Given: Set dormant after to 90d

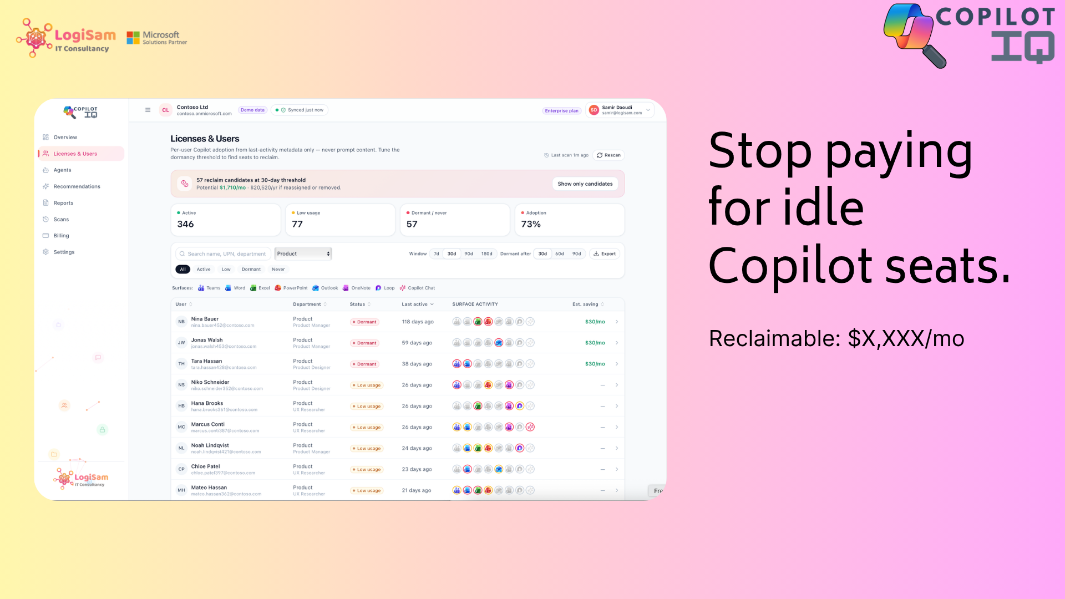Looking at the screenshot, I should [x=577, y=253].
